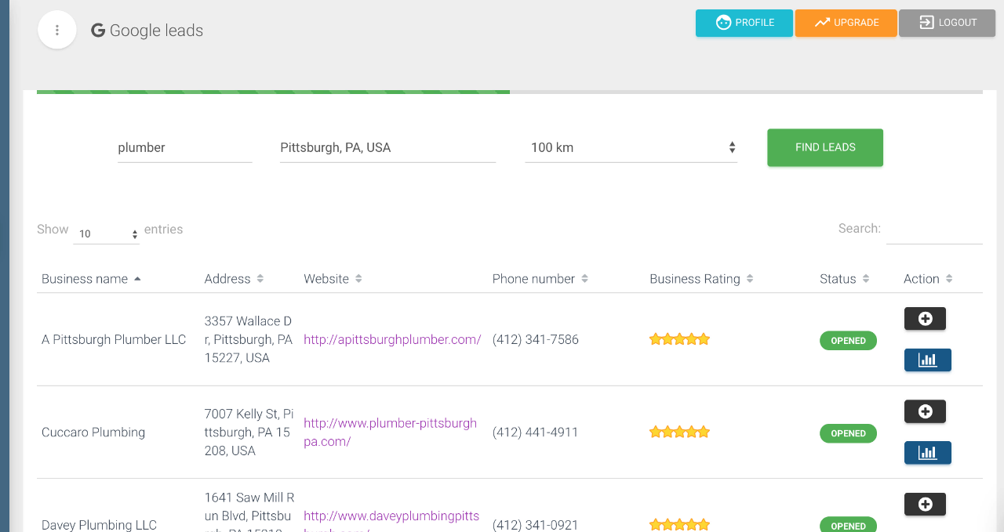
Task: Click the 7007 Kelly St address cell
Action: (x=249, y=432)
